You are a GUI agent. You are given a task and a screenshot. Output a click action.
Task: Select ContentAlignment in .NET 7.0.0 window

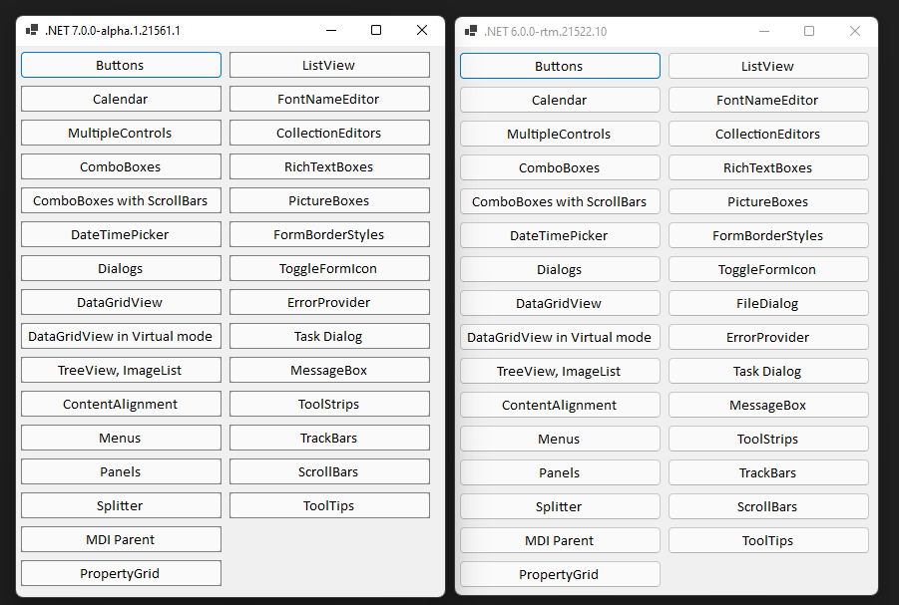point(121,404)
